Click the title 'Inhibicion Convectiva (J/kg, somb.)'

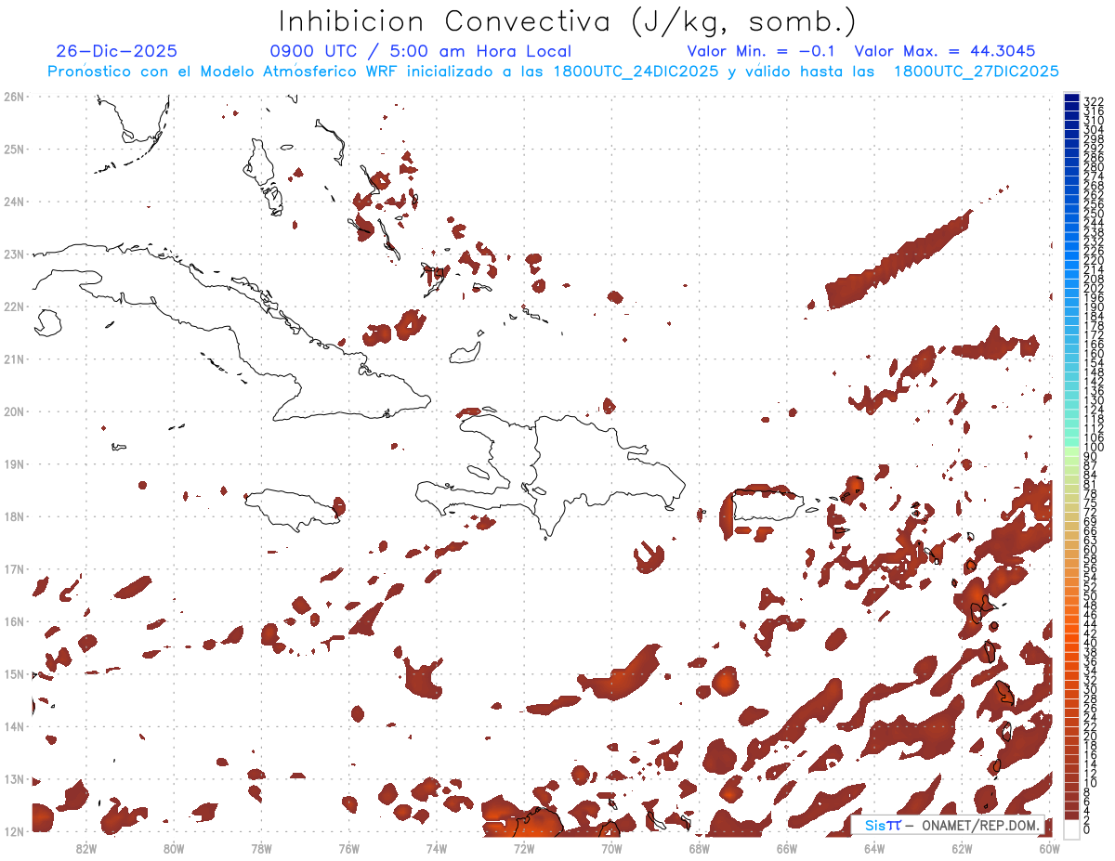click(568, 21)
